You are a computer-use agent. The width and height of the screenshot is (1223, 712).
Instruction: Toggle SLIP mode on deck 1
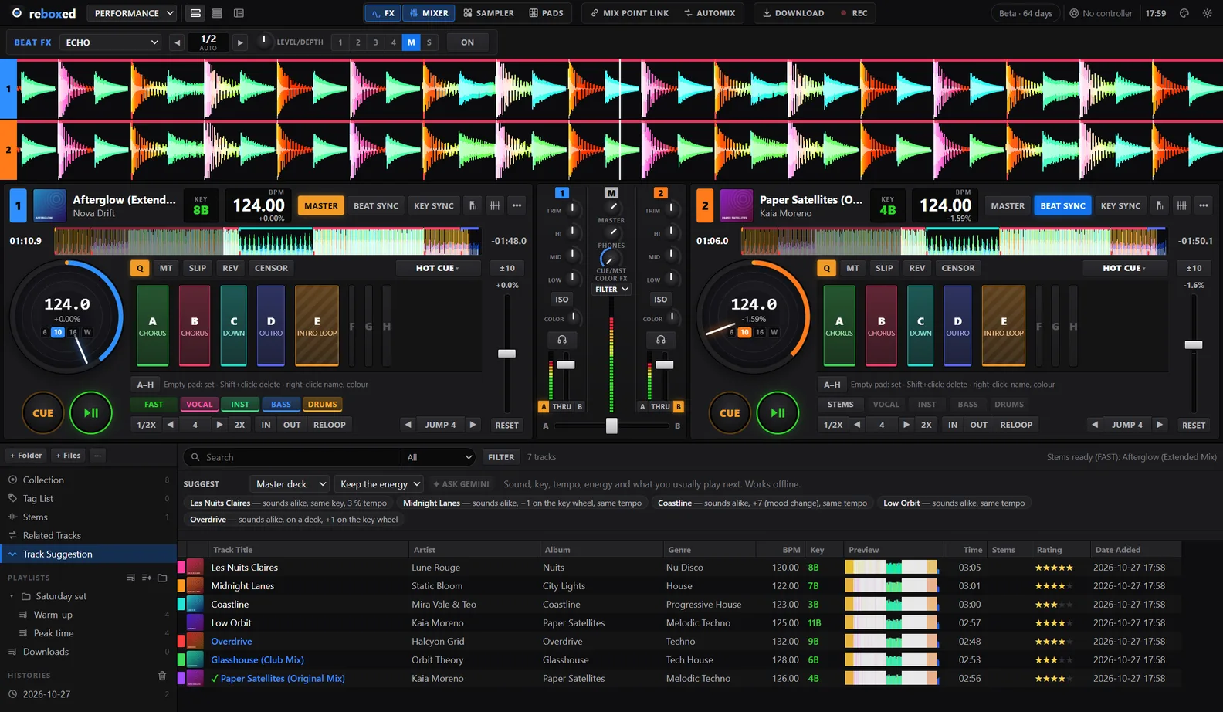point(198,268)
